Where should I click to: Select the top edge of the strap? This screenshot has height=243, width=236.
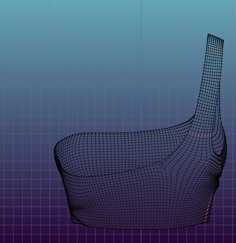click(x=216, y=37)
